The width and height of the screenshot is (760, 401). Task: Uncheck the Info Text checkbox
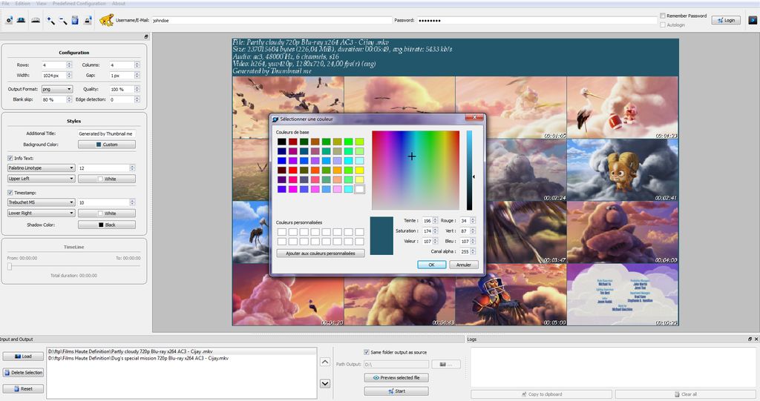[10, 159]
